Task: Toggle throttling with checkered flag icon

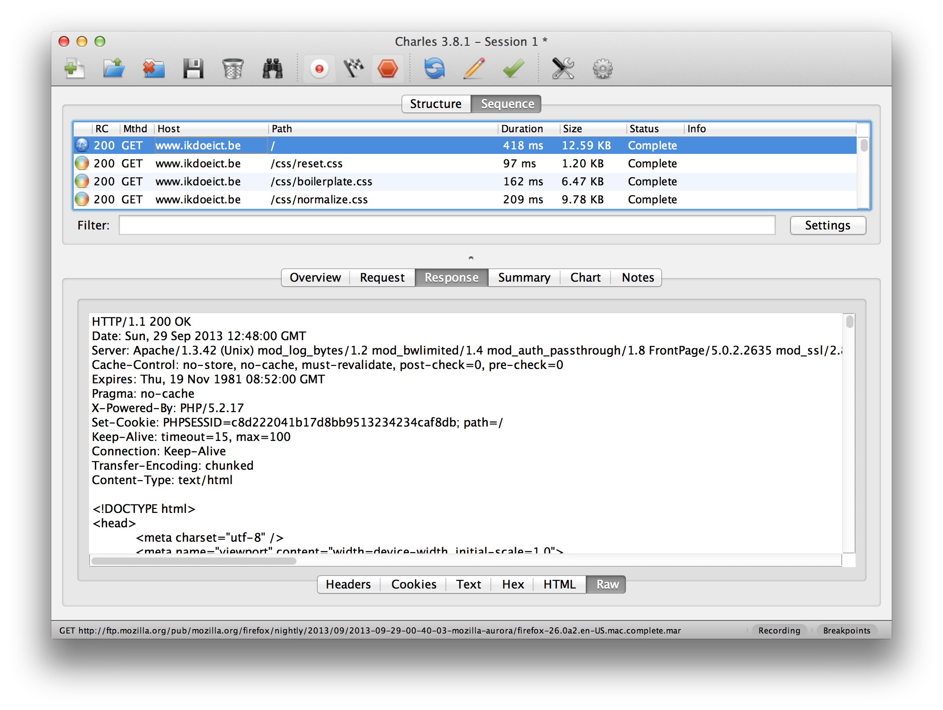Action: [x=354, y=69]
